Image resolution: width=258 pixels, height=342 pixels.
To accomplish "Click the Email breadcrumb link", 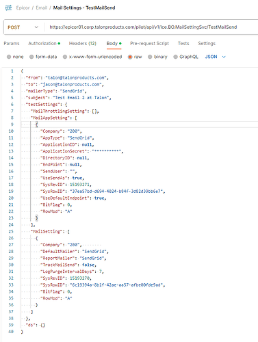I will (x=42, y=8).
